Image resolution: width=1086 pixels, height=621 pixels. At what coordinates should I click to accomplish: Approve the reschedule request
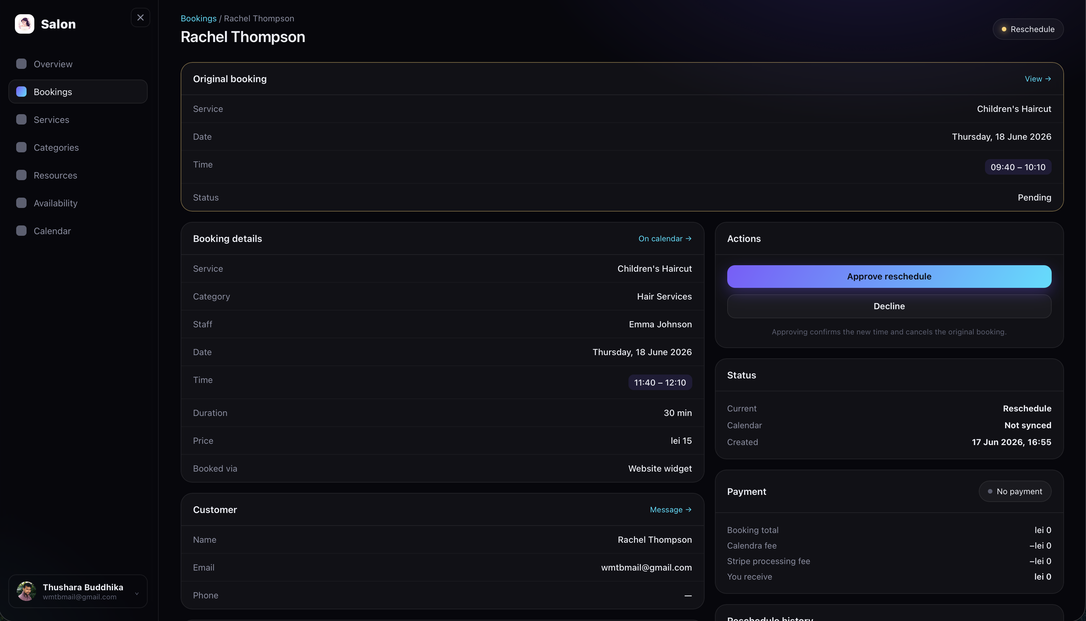pos(889,277)
